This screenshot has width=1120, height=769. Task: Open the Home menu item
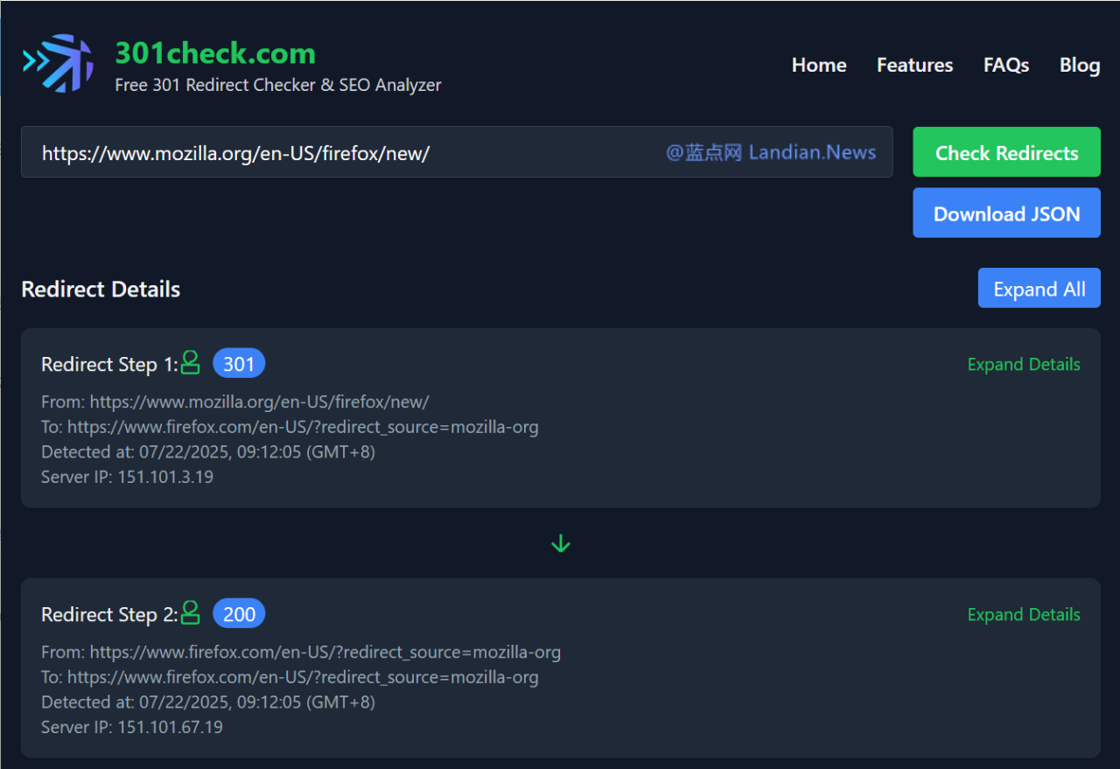pyautogui.click(x=819, y=65)
